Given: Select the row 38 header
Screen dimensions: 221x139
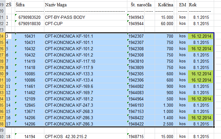Looking at the screenshot, I should 2,124.
